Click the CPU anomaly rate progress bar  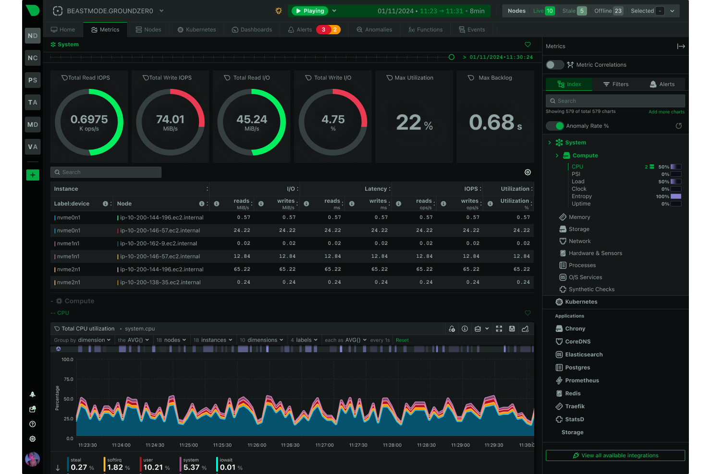675,166
